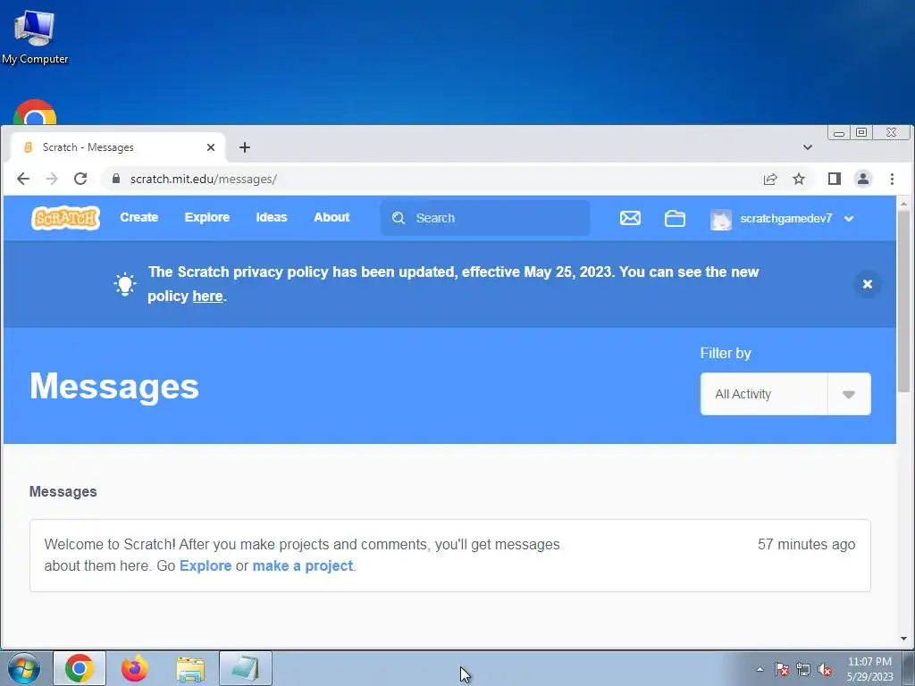
Task: Follow the 'make a project' link
Action: (302, 565)
